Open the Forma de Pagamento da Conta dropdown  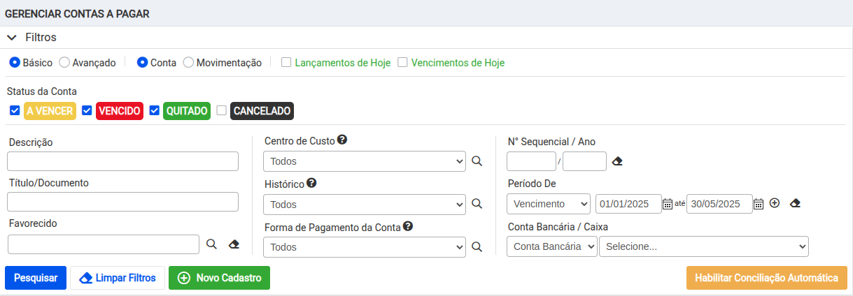pos(365,247)
